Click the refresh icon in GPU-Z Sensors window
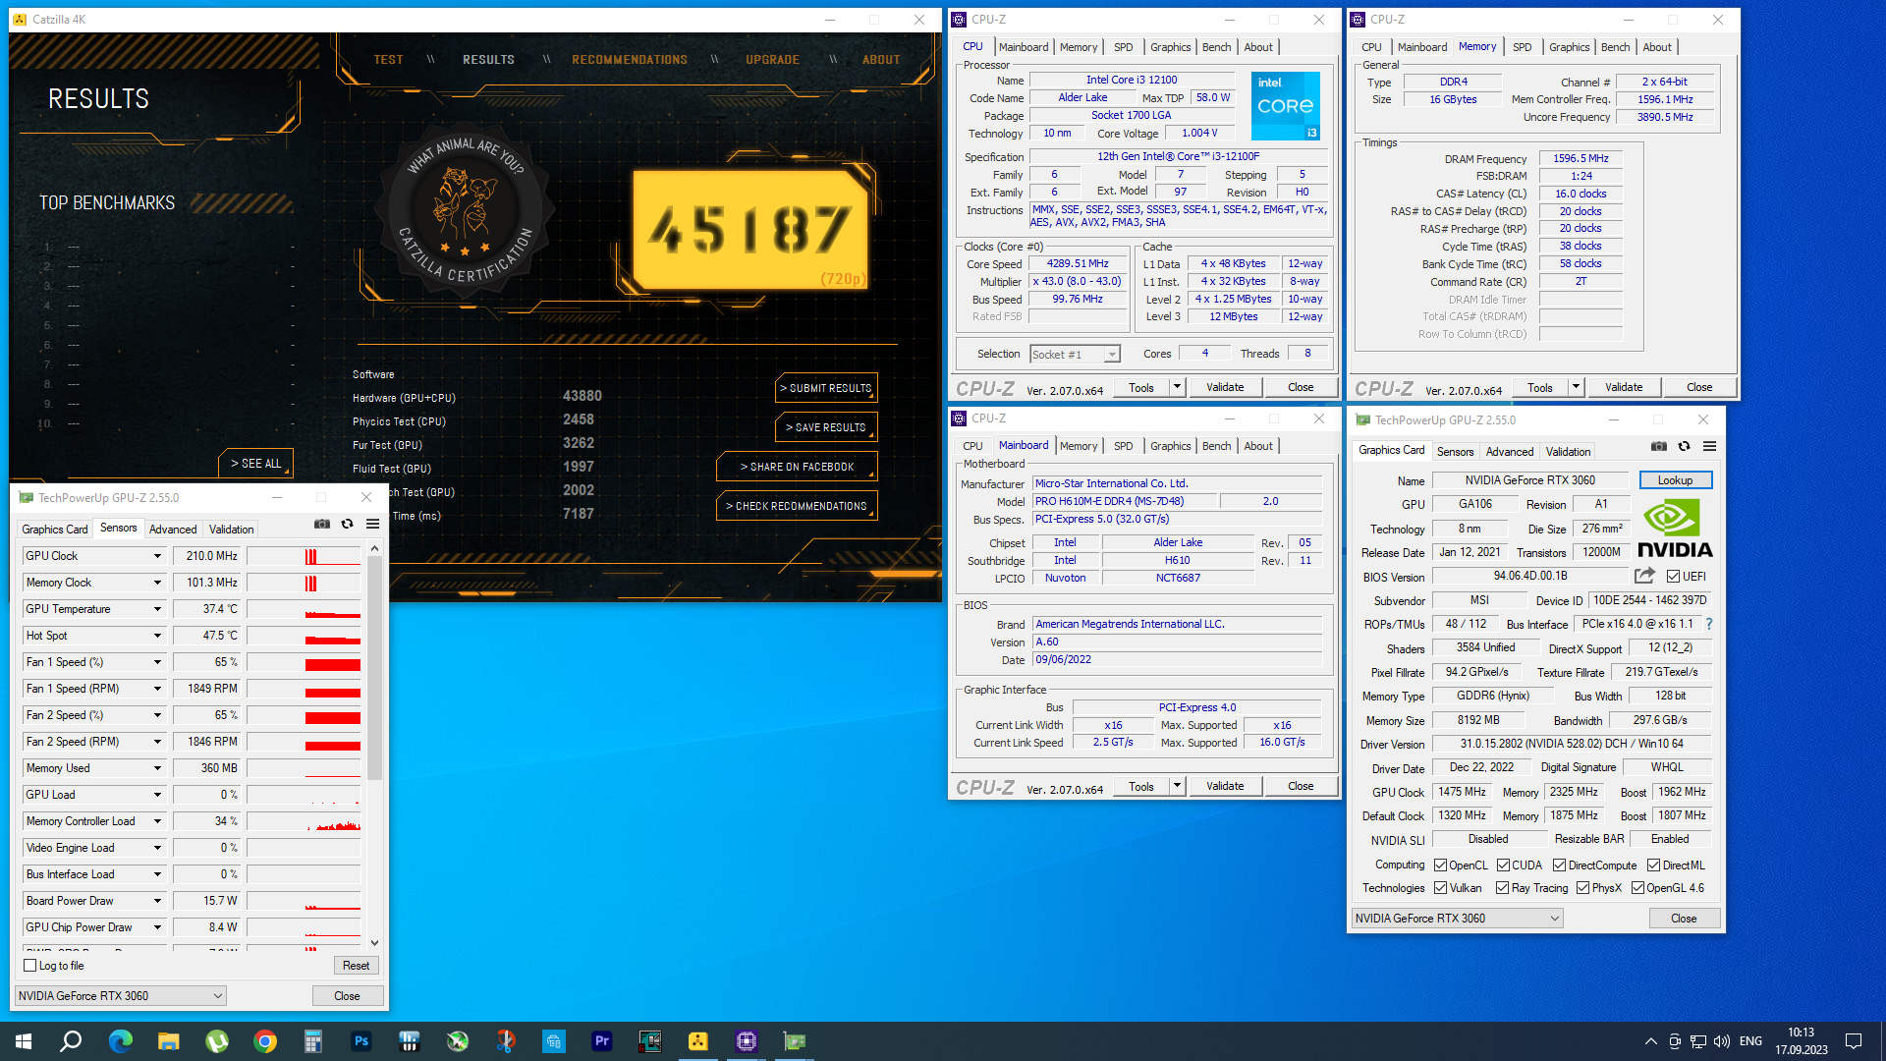This screenshot has width=1886, height=1061. [347, 525]
